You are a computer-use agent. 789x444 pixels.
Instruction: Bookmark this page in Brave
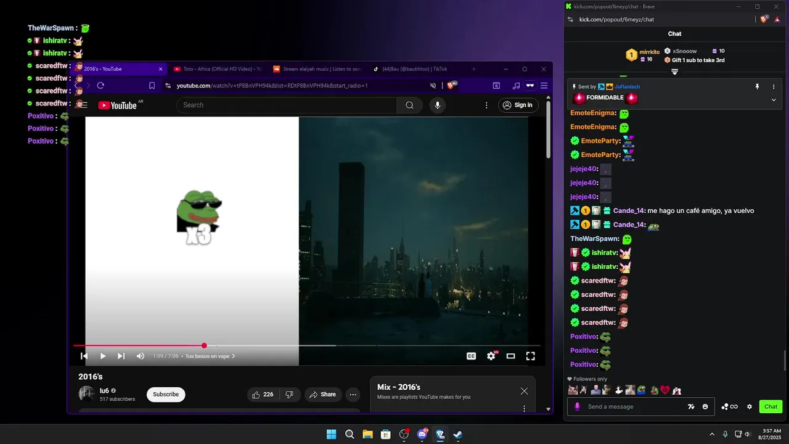click(x=152, y=86)
